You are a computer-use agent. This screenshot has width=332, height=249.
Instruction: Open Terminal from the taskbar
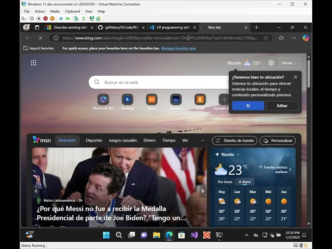[x=219, y=235]
